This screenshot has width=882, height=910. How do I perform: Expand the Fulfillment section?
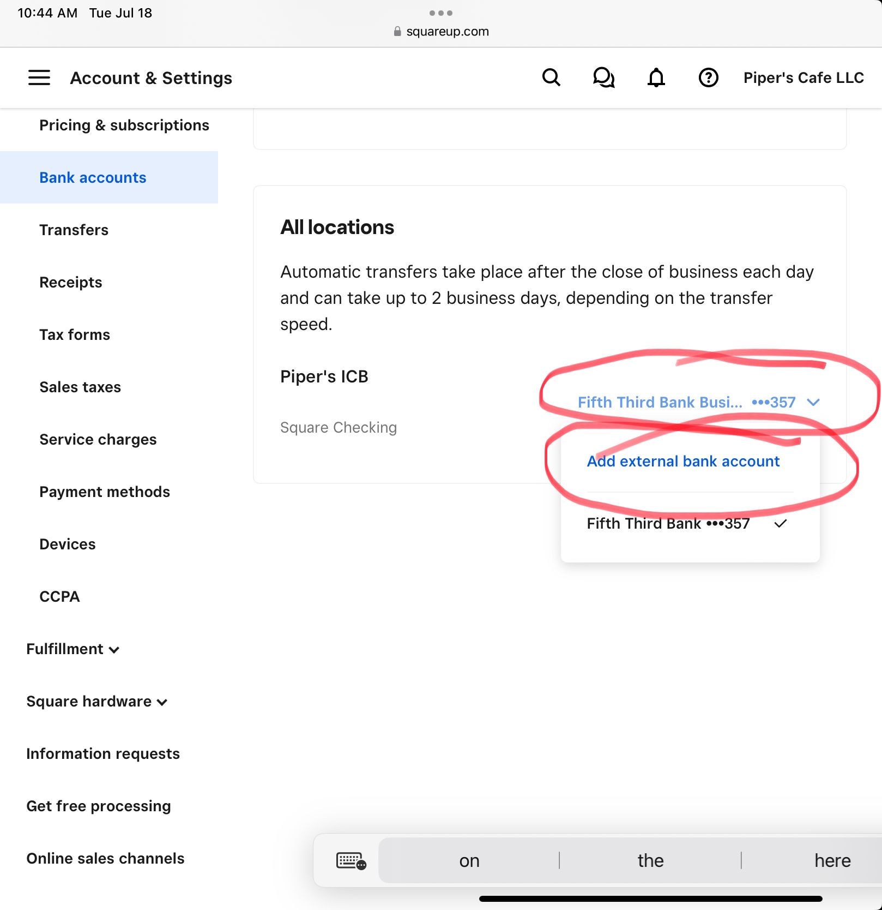click(73, 649)
